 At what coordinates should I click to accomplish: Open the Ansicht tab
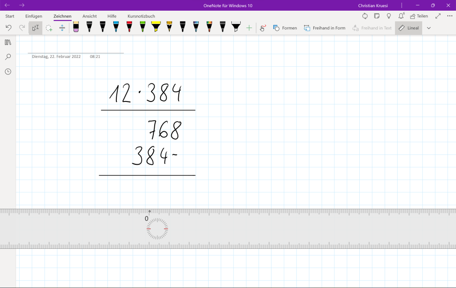(x=90, y=16)
